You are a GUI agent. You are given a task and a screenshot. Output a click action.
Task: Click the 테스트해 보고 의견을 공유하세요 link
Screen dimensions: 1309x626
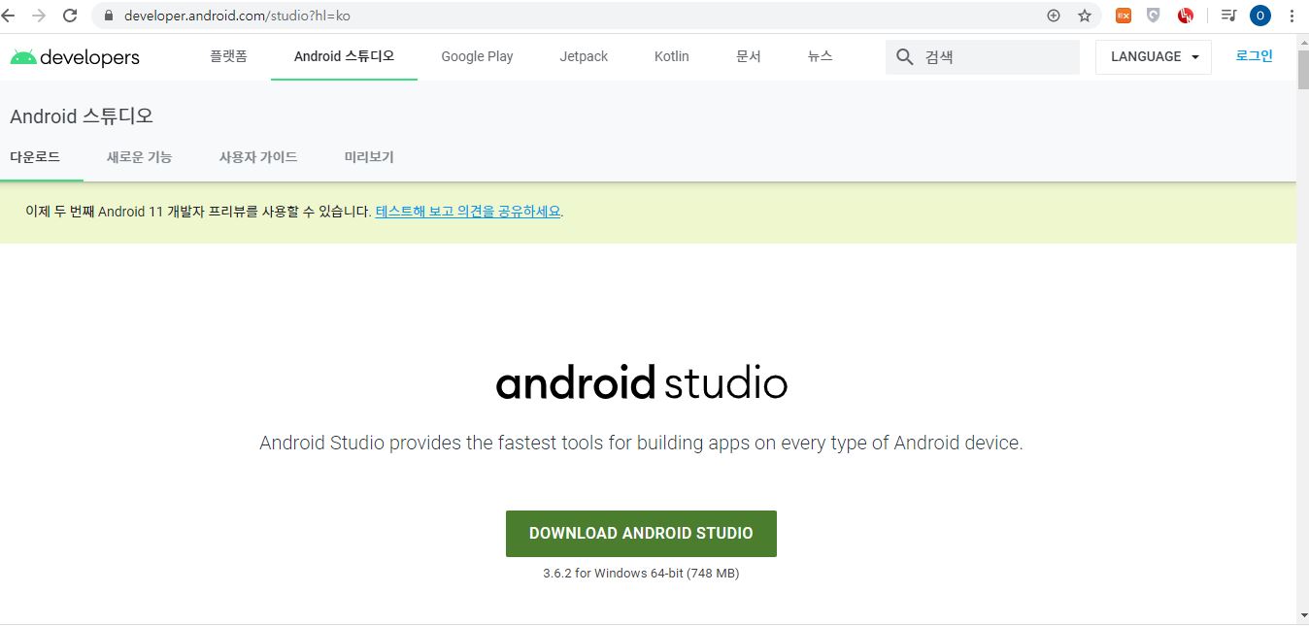pyautogui.click(x=468, y=211)
